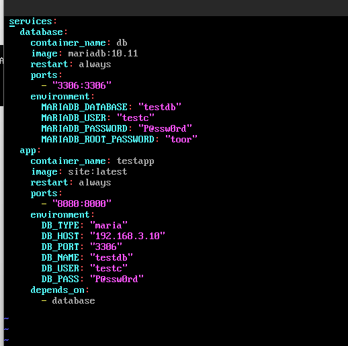Click the 'services' keyword on the first line

coord(30,21)
